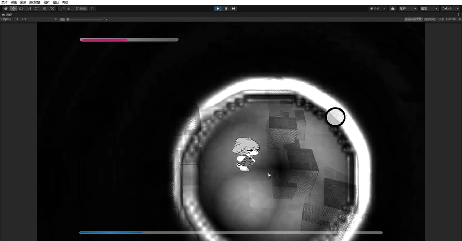This screenshot has width=462, height=241.
Task: Select the Rotate tool
Action: [21, 8]
